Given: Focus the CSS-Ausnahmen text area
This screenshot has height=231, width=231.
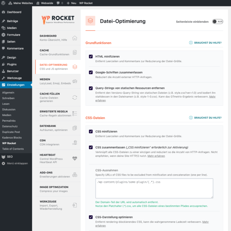Looking at the screenshot, I should [x=154, y=188].
